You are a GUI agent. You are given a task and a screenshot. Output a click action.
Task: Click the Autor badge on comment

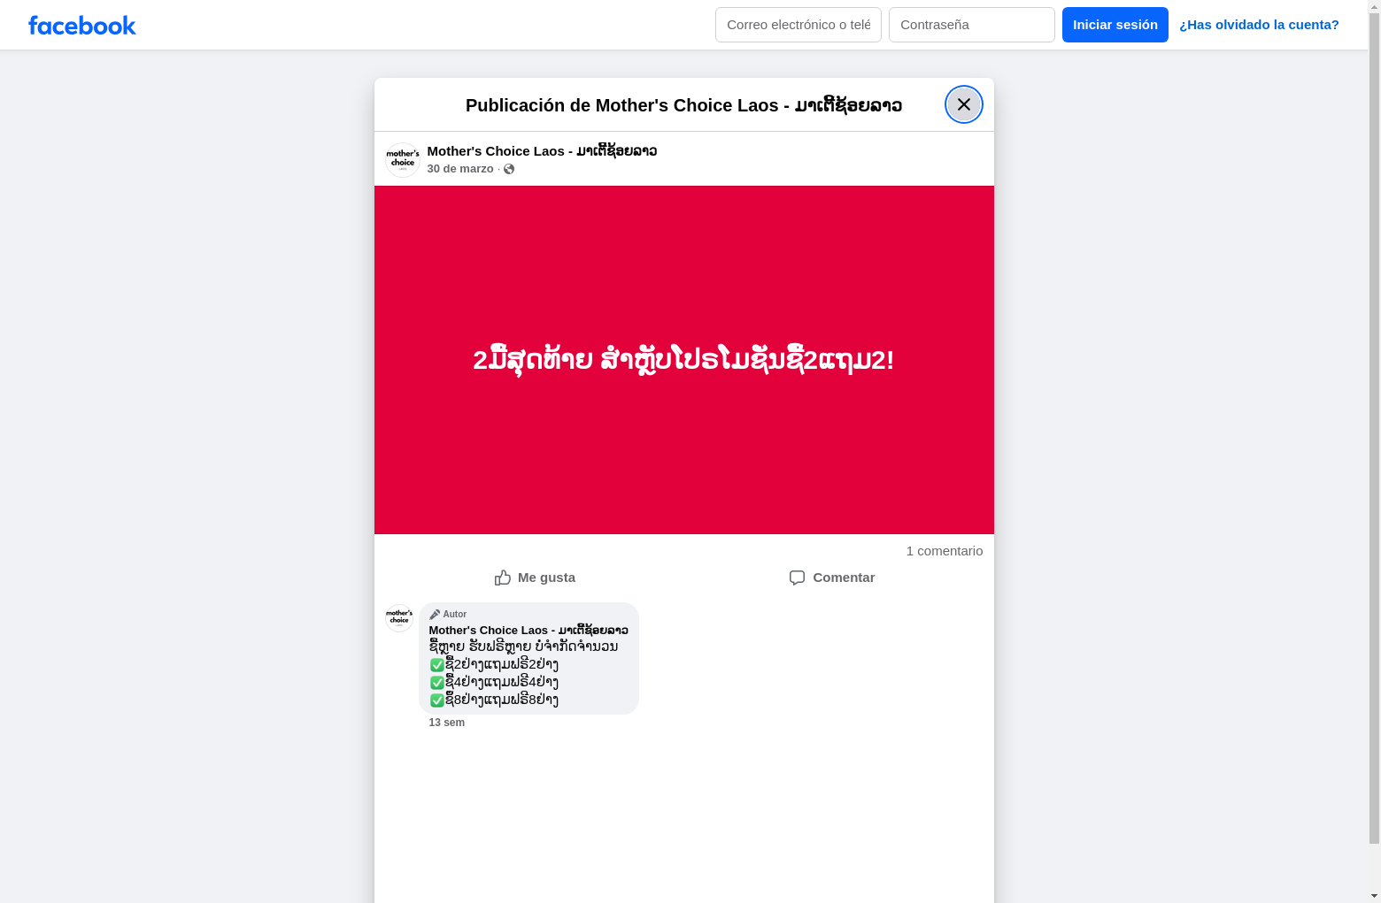[x=448, y=614]
